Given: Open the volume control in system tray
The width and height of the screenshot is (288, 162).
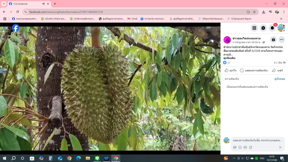Looking at the screenshot, I should 243,158.
